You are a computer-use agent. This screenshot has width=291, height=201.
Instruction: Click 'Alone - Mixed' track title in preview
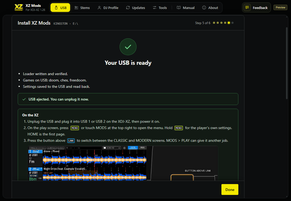click(51, 151)
